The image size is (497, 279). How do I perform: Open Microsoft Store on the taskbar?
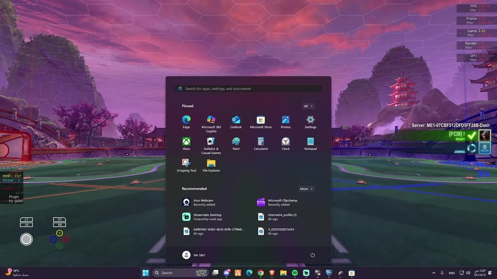pyautogui.click(x=352, y=273)
